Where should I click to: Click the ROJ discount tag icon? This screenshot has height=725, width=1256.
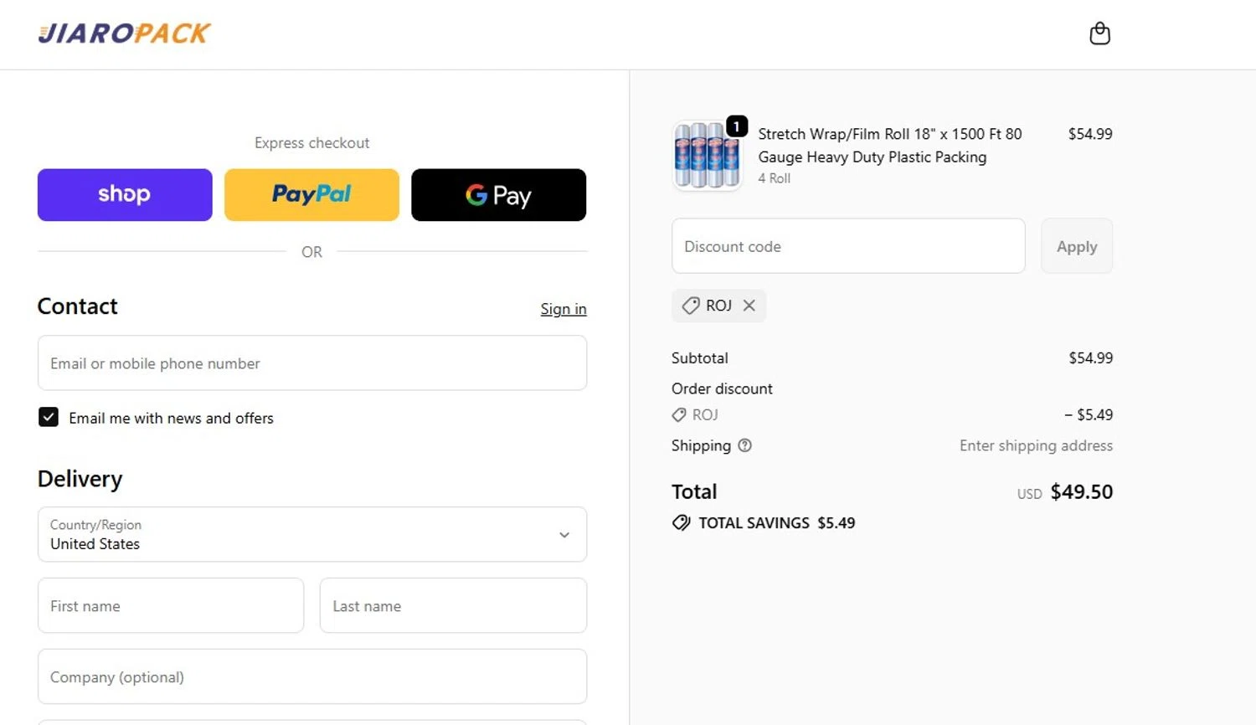click(x=691, y=306)
